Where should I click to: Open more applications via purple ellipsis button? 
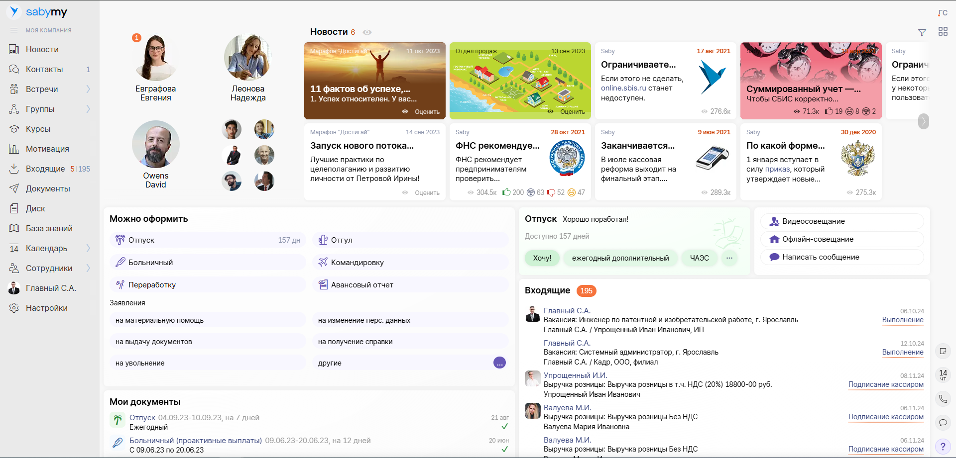[499, 363]
